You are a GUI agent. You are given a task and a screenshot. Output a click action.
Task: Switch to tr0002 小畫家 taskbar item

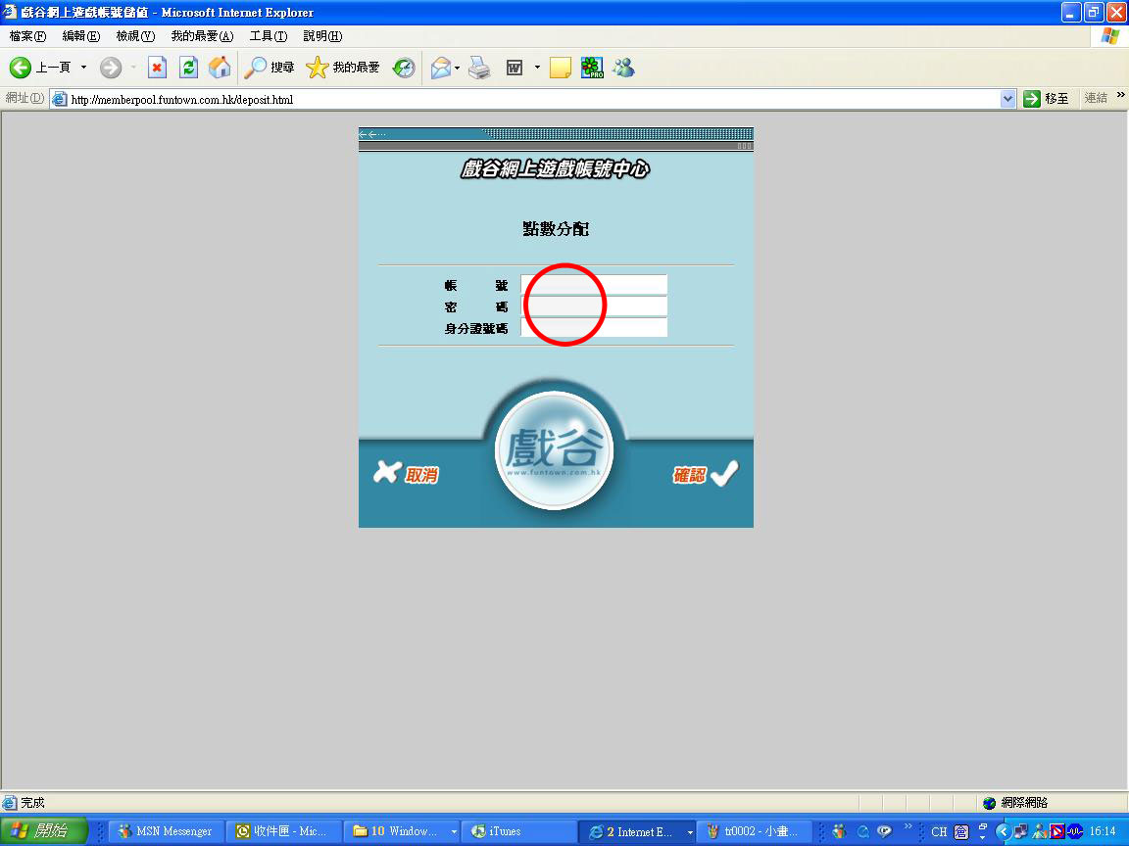point(754,831)
